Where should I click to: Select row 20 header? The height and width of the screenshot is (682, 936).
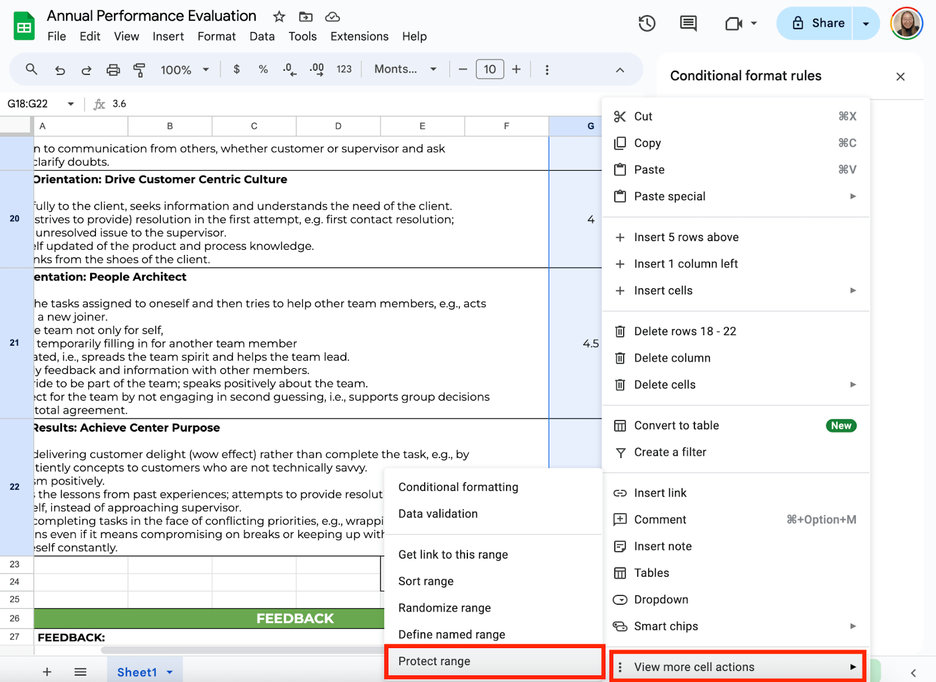tap(15, 219)
